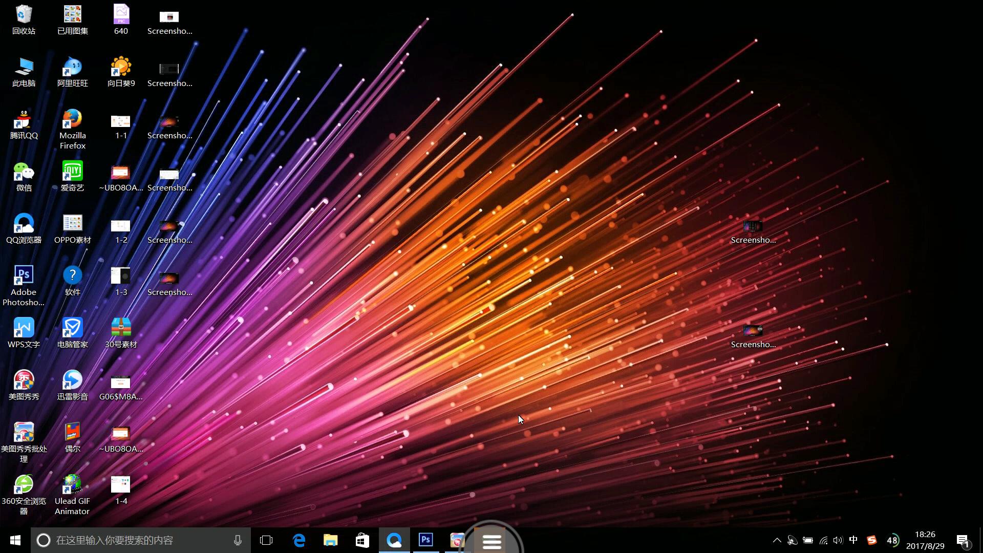
Task: Click the Recycle Bin (回收站) desktop icon
Action: (24, 19)
